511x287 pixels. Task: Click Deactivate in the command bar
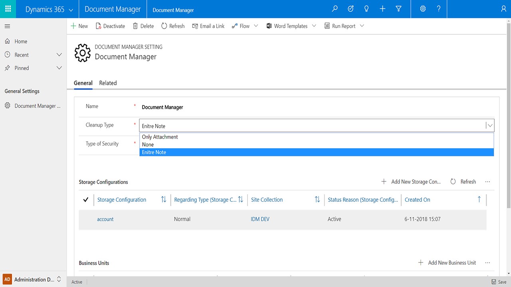[x=111, y=26]
